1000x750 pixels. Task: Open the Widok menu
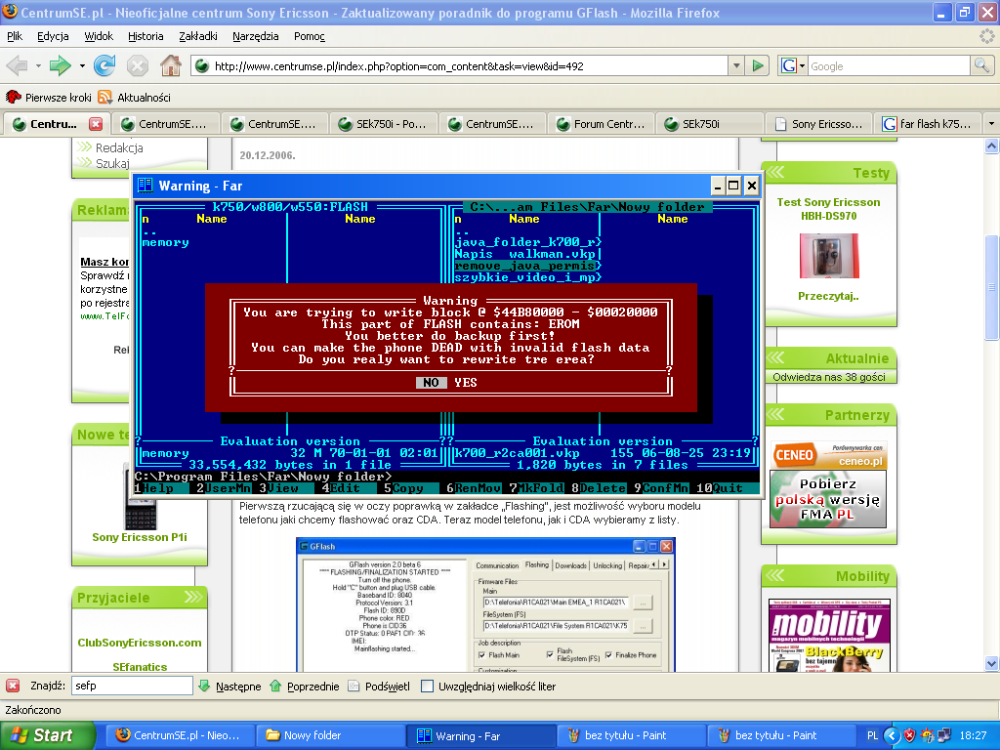coord(99,36)
